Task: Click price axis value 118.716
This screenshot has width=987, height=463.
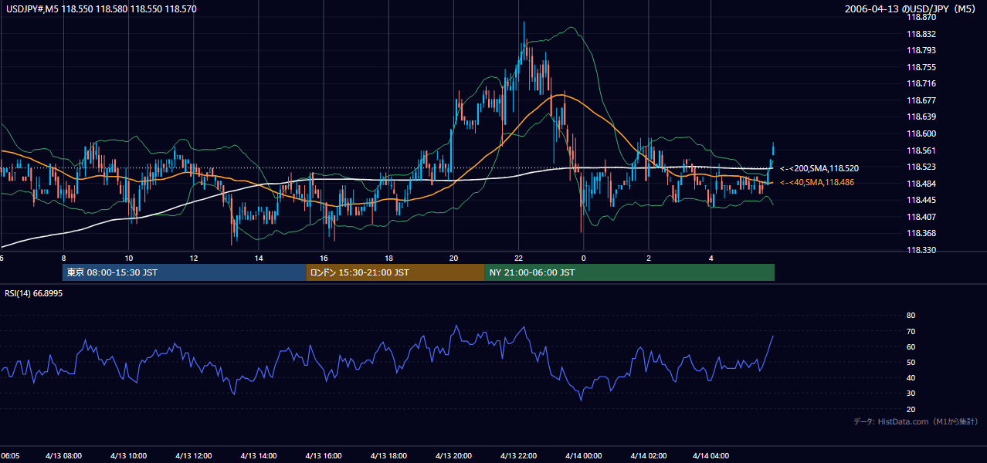Action: pos(921,83)
